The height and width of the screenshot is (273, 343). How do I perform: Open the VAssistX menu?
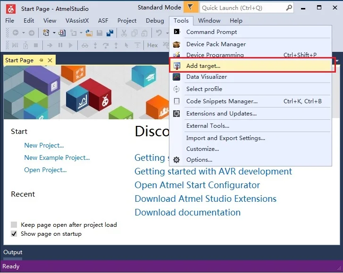77,21
